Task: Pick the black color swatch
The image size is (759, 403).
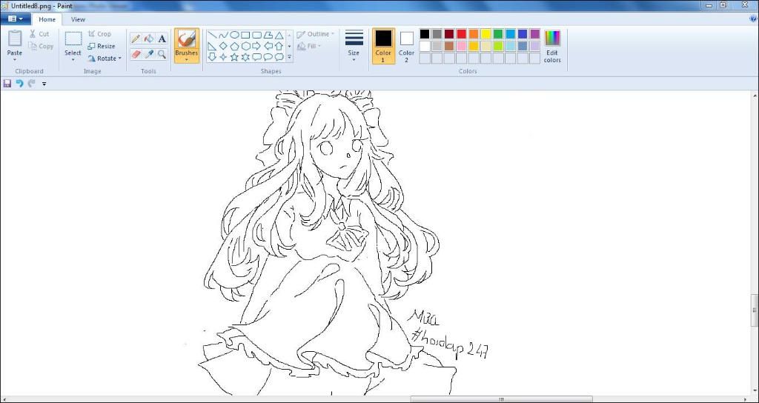Action: click(425, 34)
